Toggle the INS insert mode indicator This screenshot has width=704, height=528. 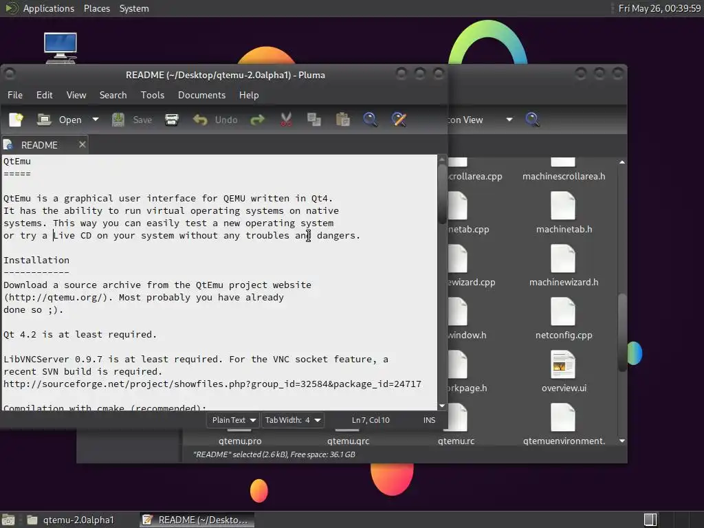[x=429, y=420]
